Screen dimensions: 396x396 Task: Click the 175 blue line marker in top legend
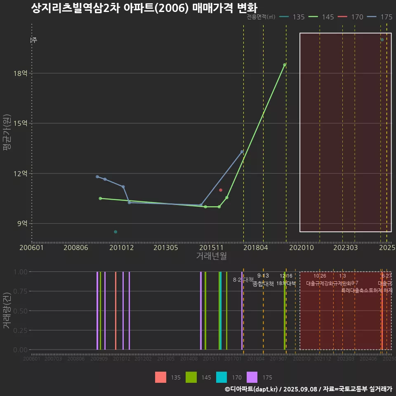point(372,17)
